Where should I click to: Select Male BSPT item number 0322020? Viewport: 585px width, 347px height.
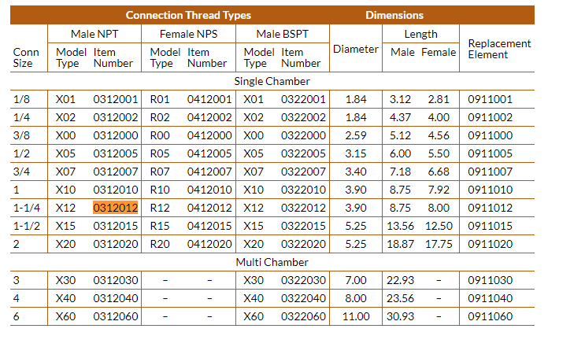coord(303,244)
